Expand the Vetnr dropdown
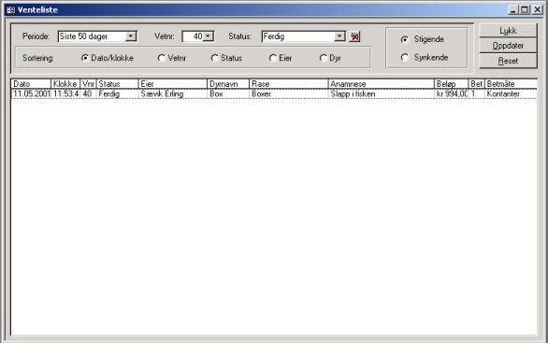548x343 pixels. (x=209, y=36)
